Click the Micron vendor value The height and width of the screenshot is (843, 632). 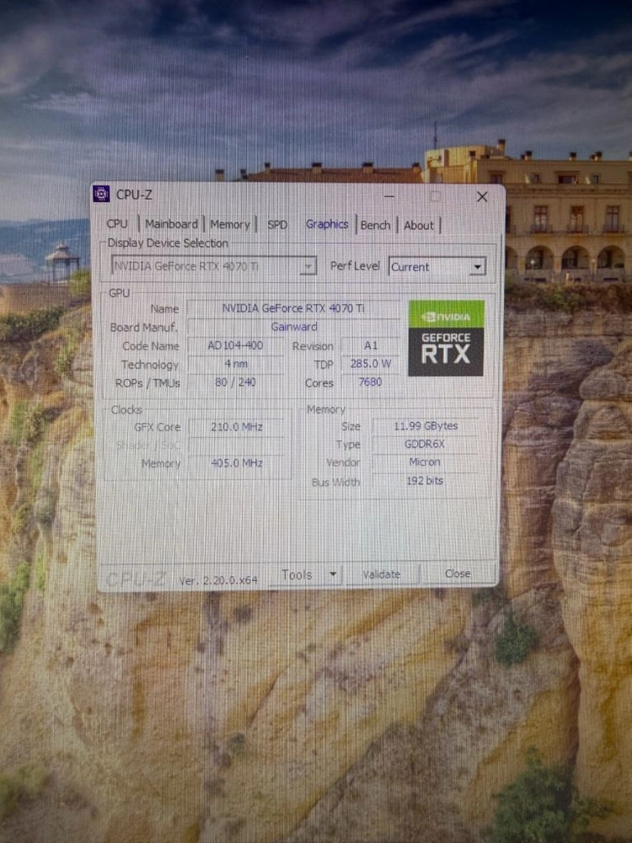425,462
